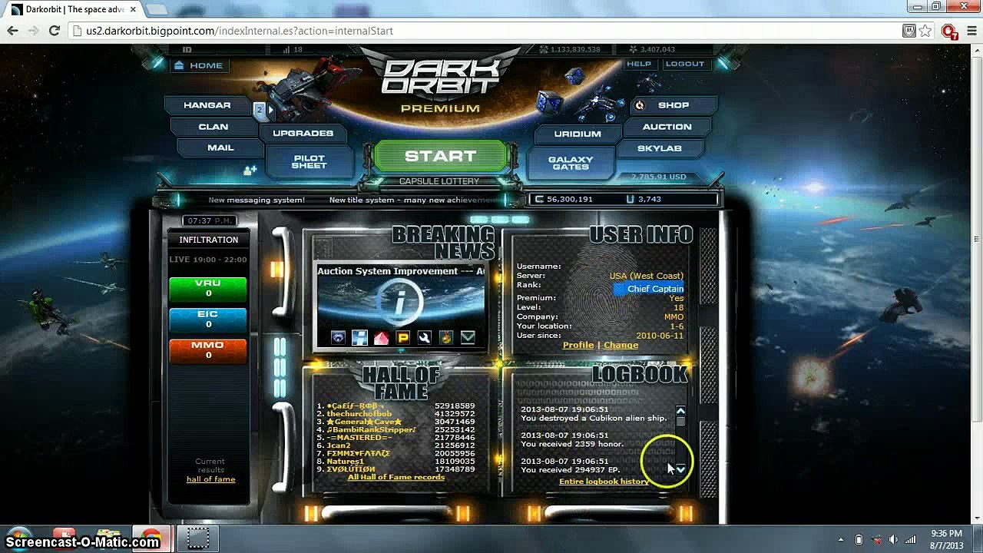
Task: Click the taskbar clock showing 9:36 PM
Action: 946,539
